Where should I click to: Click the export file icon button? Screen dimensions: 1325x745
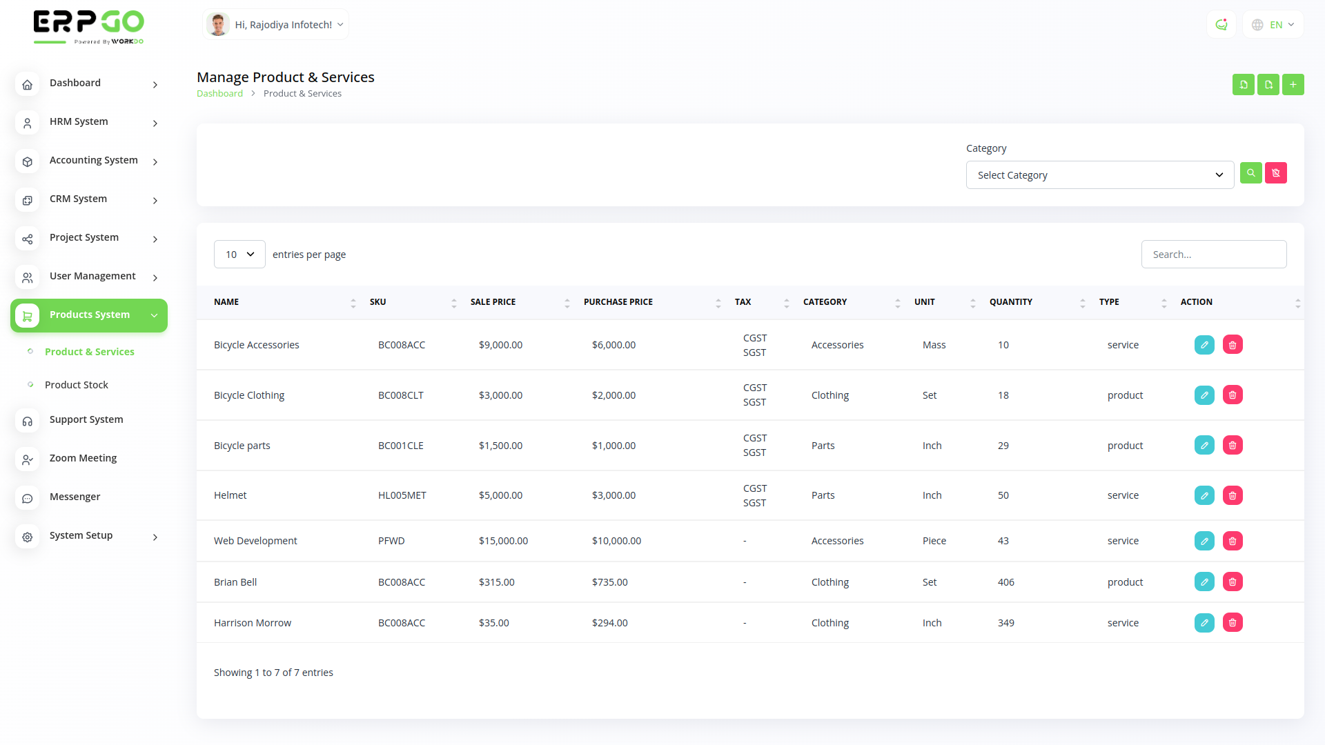click(1268, 85)
